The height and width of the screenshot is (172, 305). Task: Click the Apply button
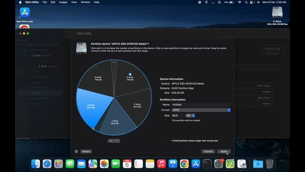pyautogui.click(x=224, y=151)
